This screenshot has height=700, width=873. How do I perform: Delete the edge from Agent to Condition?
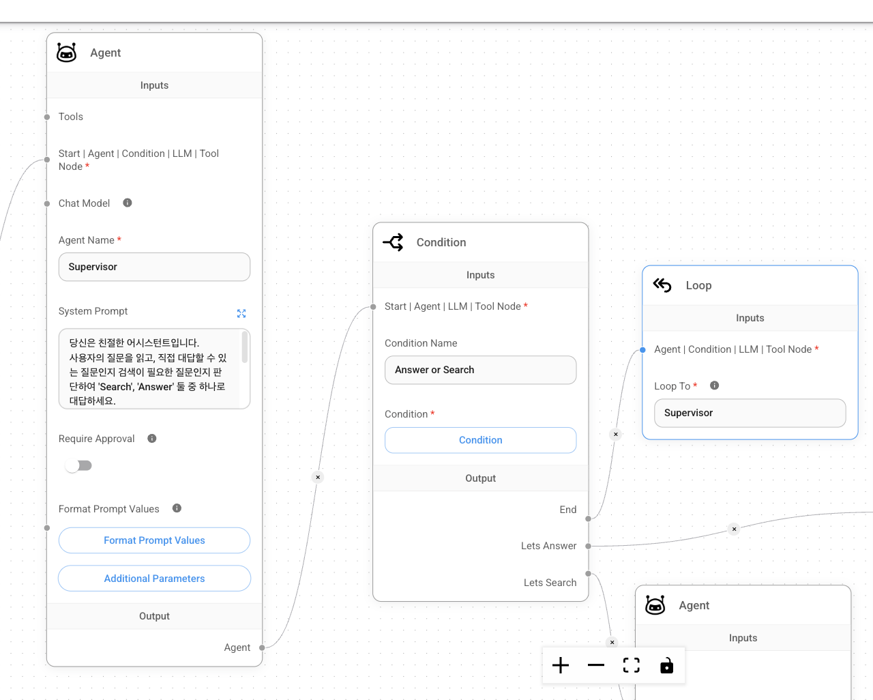[x=318, y=477]
